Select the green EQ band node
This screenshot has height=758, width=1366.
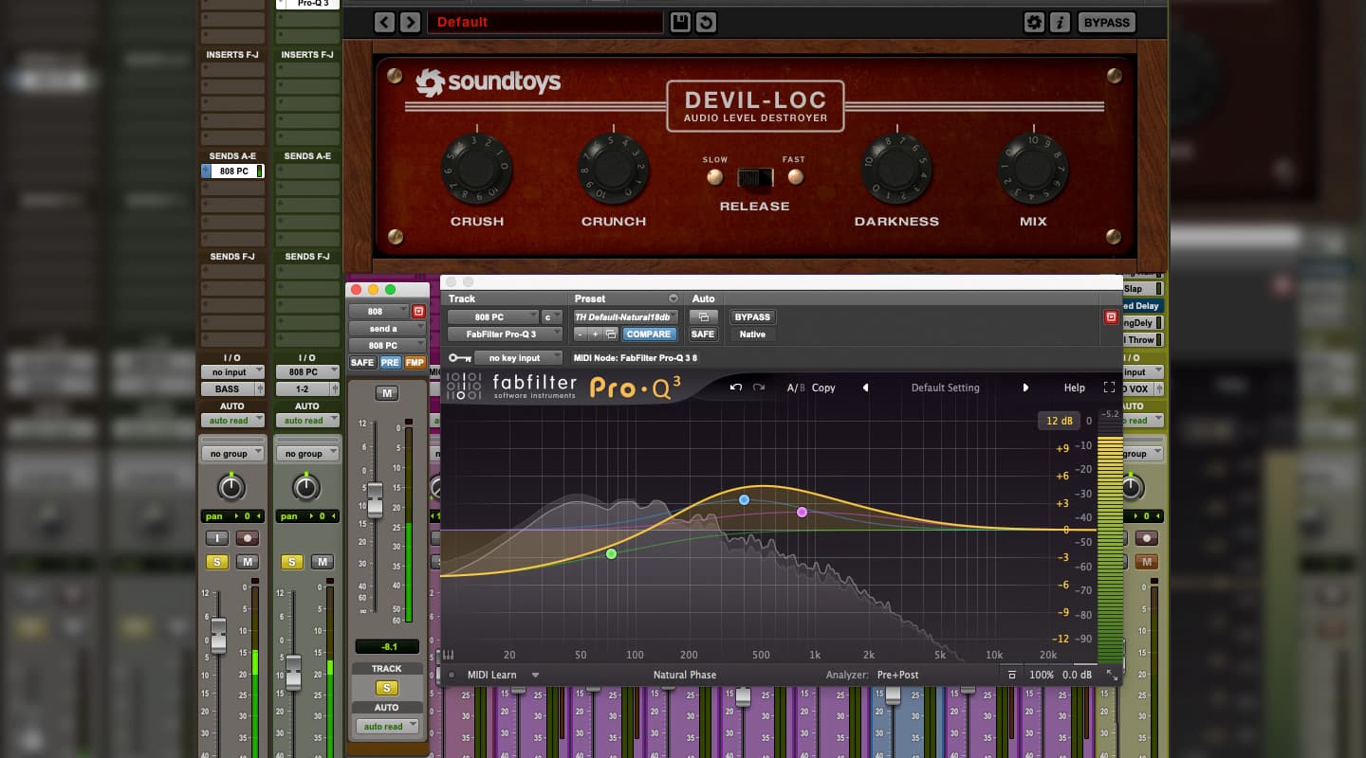[x=612, y=553]
